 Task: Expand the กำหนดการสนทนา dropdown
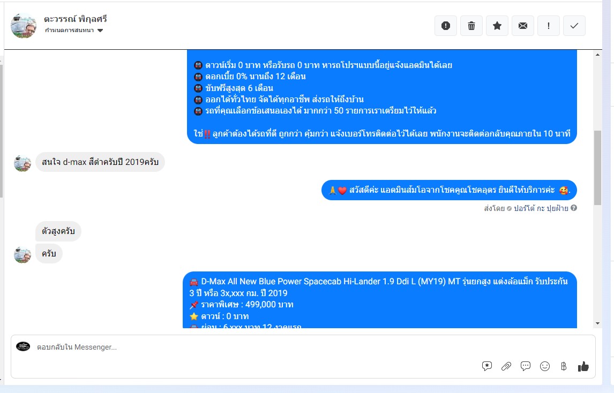click(73, 31)
